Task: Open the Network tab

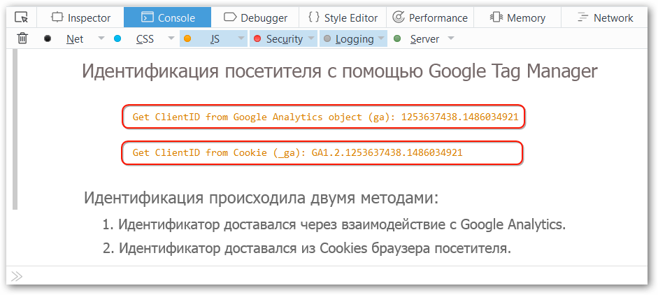Action: [x=605, y=17]
